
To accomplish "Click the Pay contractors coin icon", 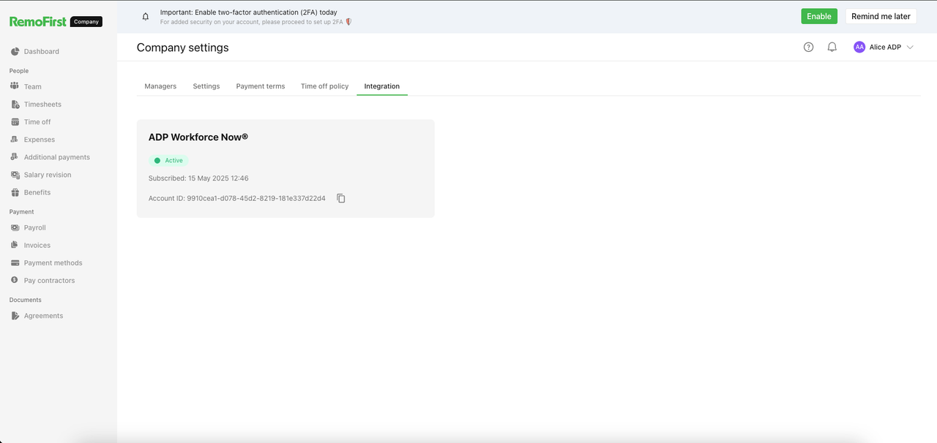I will pos(15,280).
